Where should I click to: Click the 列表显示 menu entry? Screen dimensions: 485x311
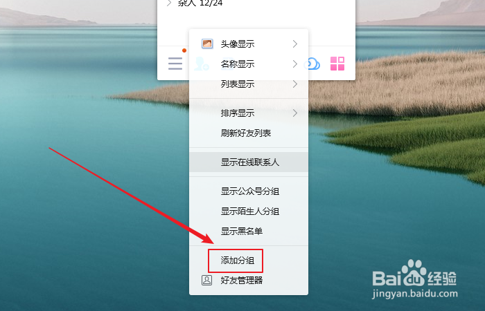[249, 84]
